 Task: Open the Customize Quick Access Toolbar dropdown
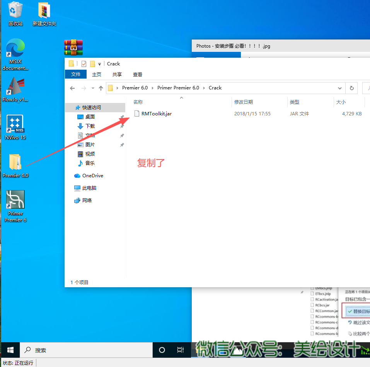coord(99,64)
